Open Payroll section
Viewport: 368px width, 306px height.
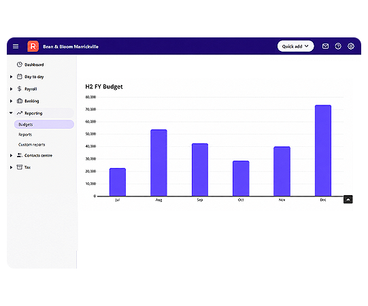click(31, 89)
